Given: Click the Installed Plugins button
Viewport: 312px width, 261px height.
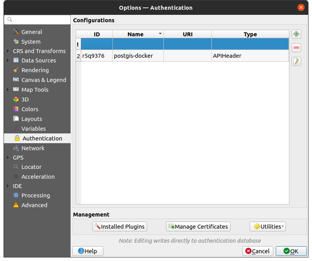Looking at the screenshot, I should point(119,226).
